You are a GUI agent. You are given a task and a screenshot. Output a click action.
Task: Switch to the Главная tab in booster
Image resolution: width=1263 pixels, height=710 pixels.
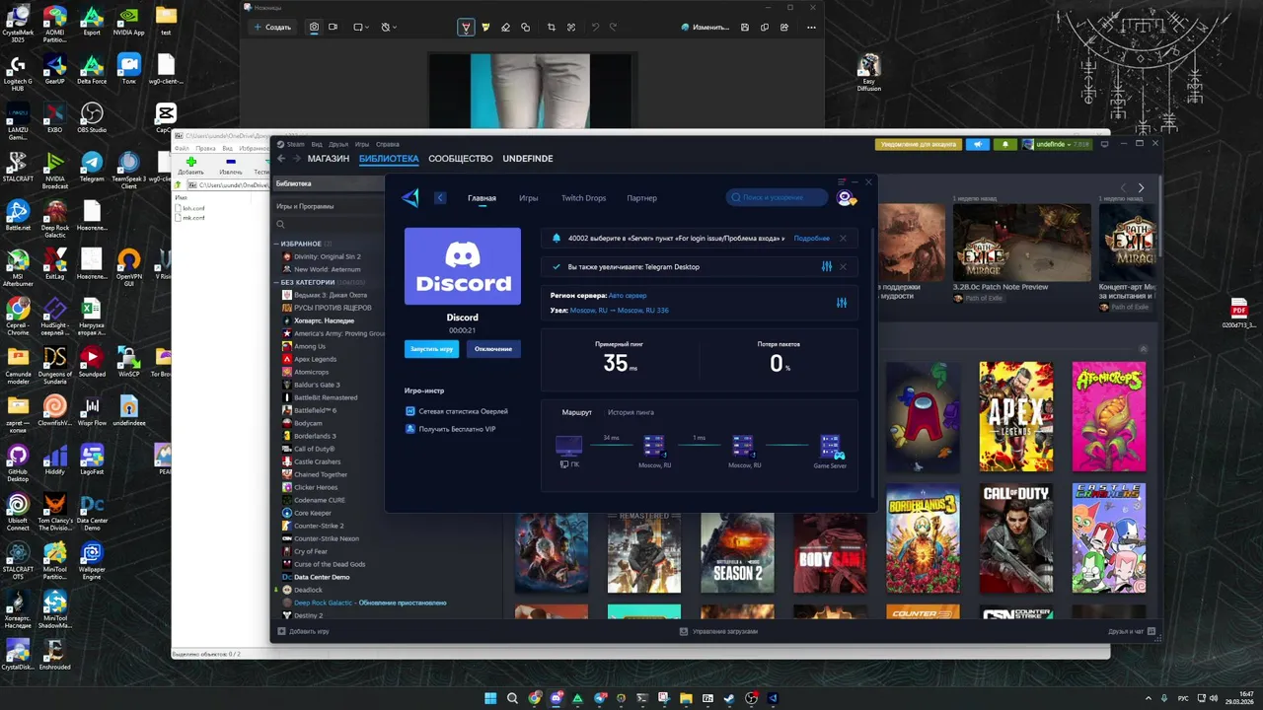tap(482, 198)
